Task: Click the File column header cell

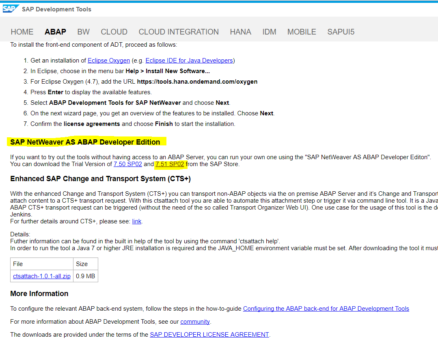Action: [42, 264]
